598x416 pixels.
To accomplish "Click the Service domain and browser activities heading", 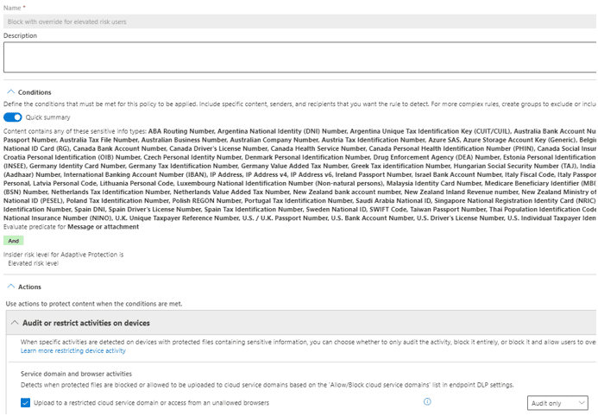I will coord(76,374).
